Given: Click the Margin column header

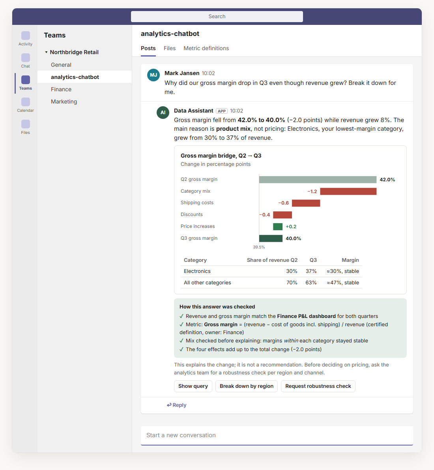Looking at the screenshot, I should (x=350, y=260).
